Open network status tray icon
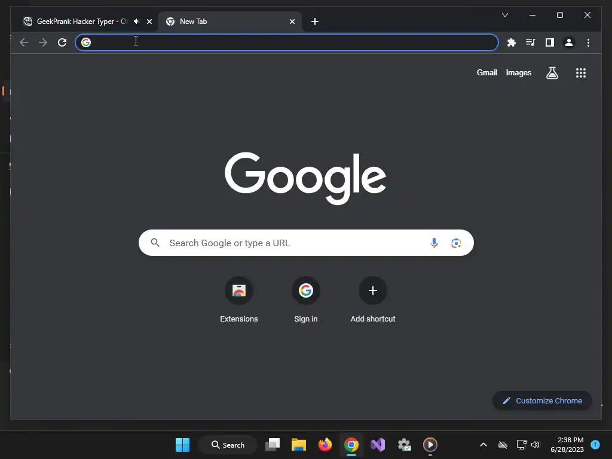 point(521,445)
